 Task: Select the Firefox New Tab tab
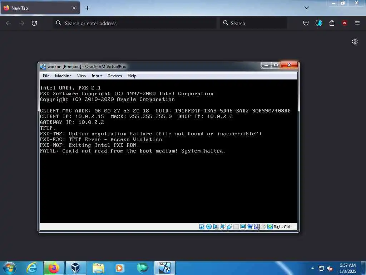40,8
